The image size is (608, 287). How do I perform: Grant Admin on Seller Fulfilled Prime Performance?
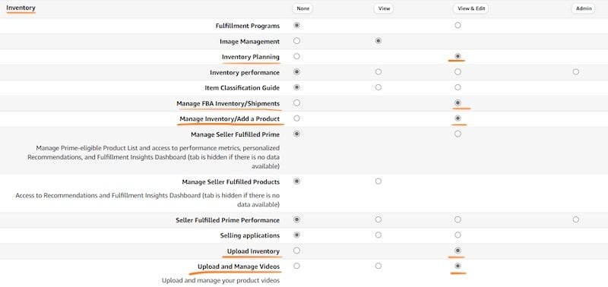point(576,219)
